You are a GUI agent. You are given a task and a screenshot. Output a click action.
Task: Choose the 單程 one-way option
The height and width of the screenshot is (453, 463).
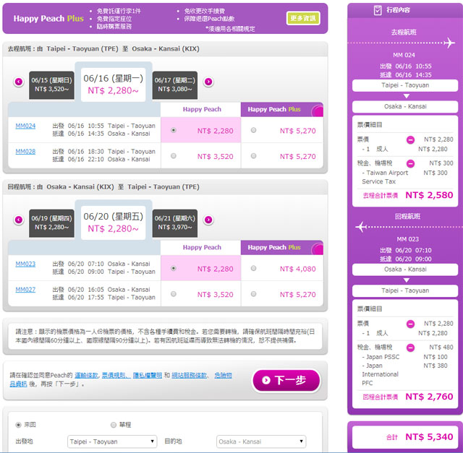[114, 425]
